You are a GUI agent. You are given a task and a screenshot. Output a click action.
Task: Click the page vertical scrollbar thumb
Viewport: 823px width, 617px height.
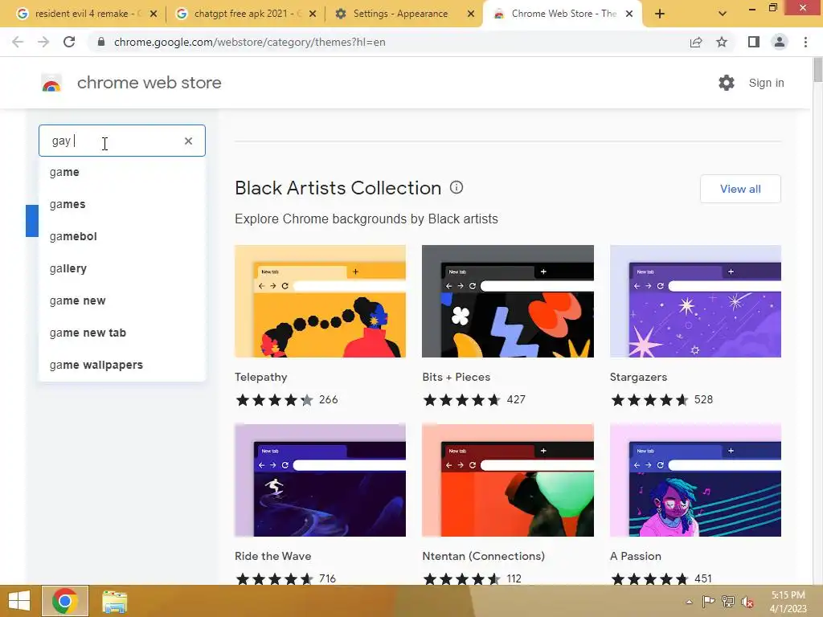(x=817, y=70)
